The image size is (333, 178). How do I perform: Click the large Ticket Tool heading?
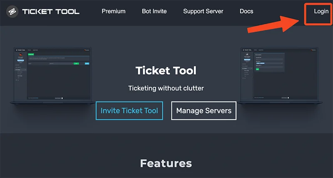[166, 70]
